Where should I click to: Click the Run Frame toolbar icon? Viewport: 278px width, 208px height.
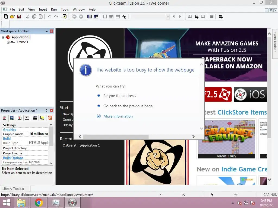click(x=203, y=17)
